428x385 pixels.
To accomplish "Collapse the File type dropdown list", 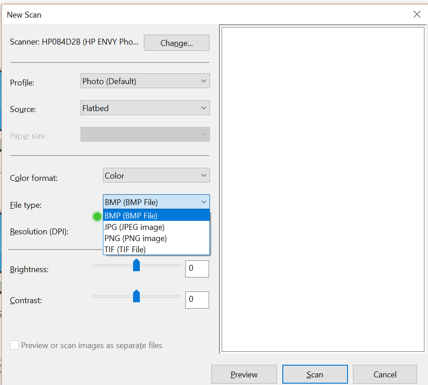I will [203, 201].
